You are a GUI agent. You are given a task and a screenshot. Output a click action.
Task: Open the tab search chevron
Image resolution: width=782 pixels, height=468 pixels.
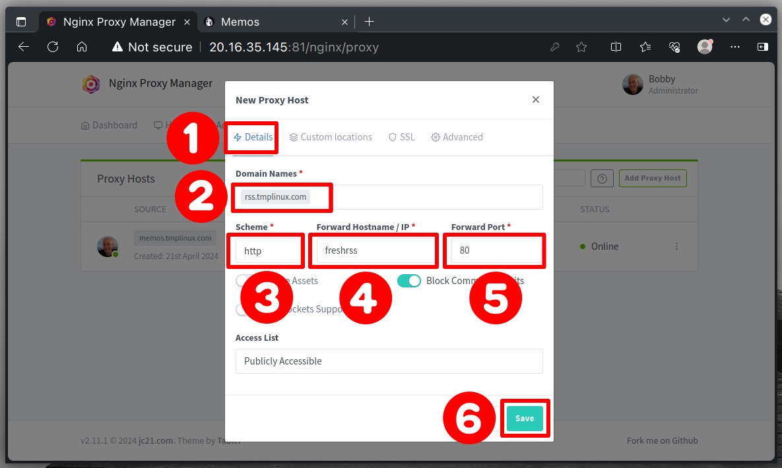726,20
